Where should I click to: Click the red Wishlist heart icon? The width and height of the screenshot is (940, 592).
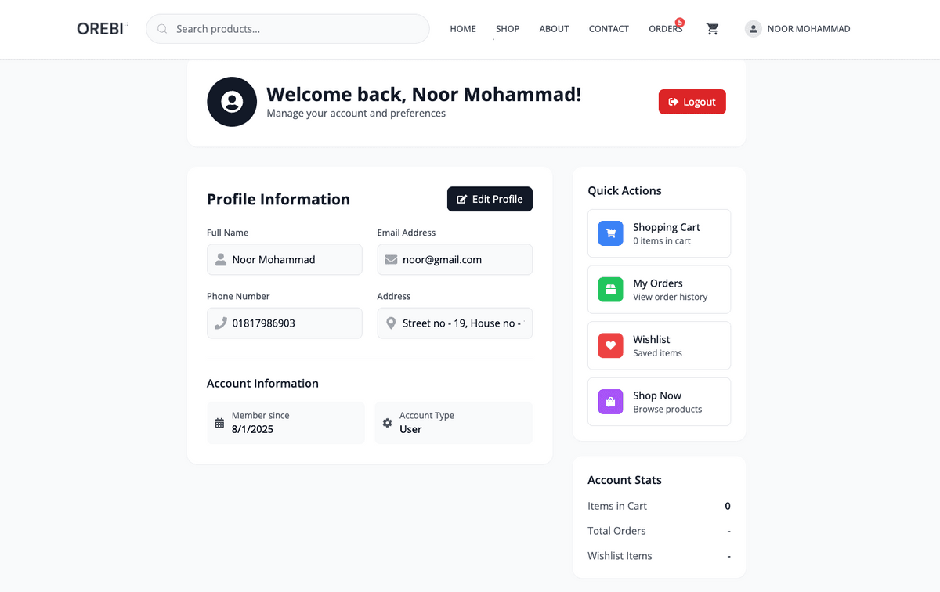[x=611, y=346]
